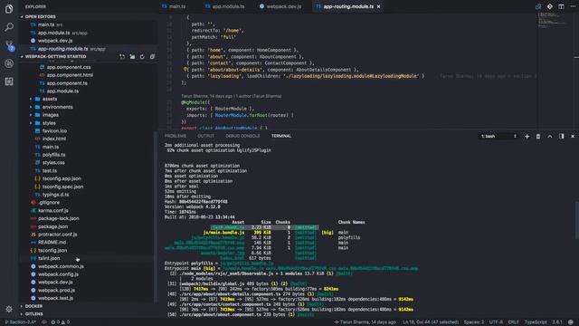Screen dimensions: 579x326
Task: Expand the styles folder
Action: click(x=49, y=123)
